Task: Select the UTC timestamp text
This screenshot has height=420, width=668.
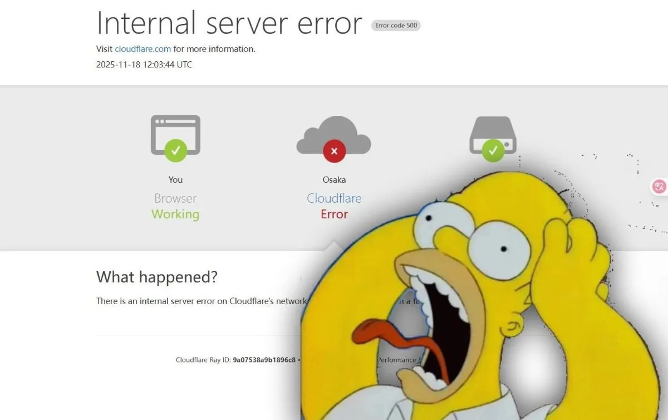Action: tap(144, 65)
